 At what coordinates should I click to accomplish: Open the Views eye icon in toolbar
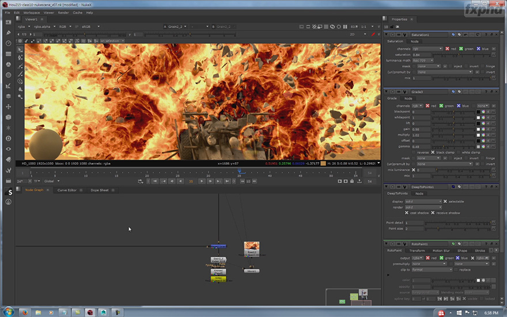(x=9, y=149)
